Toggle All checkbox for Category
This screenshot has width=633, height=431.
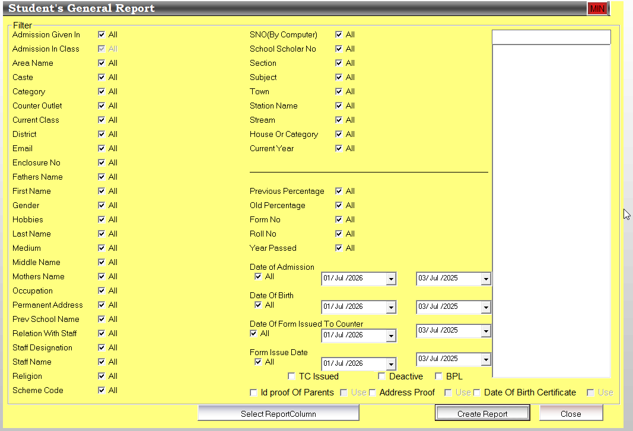coord(101,92)
